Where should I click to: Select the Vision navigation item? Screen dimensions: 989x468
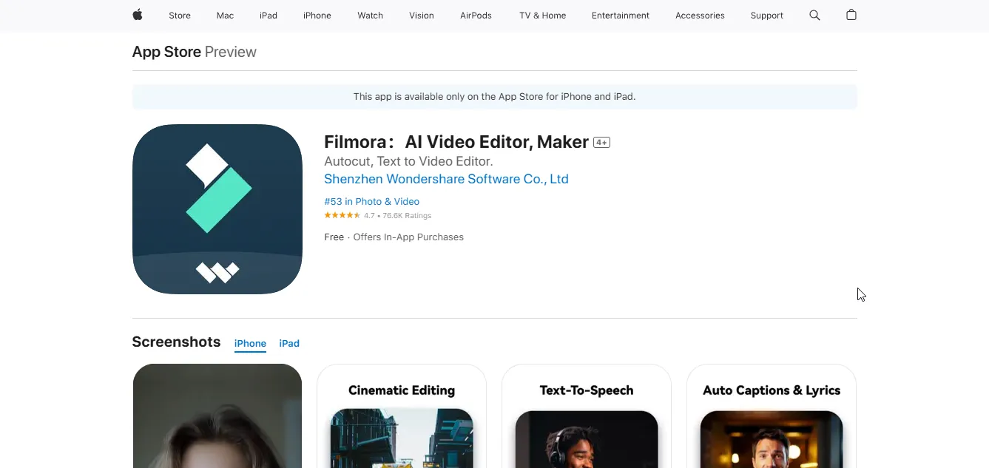[x=421, y=15]
